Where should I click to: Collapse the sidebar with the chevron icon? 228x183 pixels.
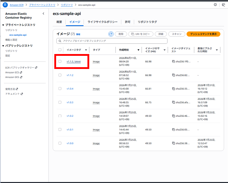pos(43,13)
